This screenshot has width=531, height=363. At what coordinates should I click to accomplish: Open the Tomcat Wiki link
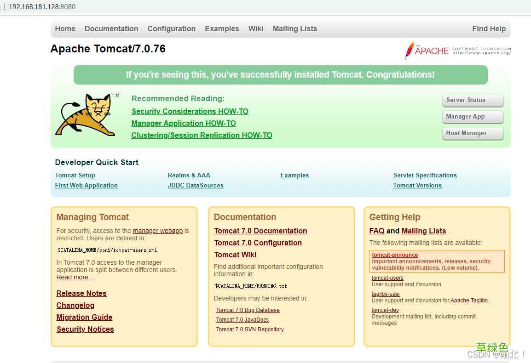pyautogui.click(x=235, y=255)
